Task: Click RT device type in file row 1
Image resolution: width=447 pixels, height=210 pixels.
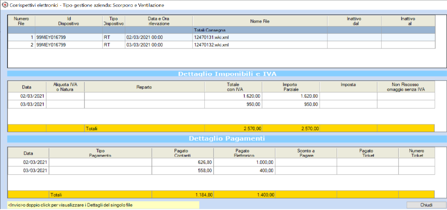Action: [107, 37]
